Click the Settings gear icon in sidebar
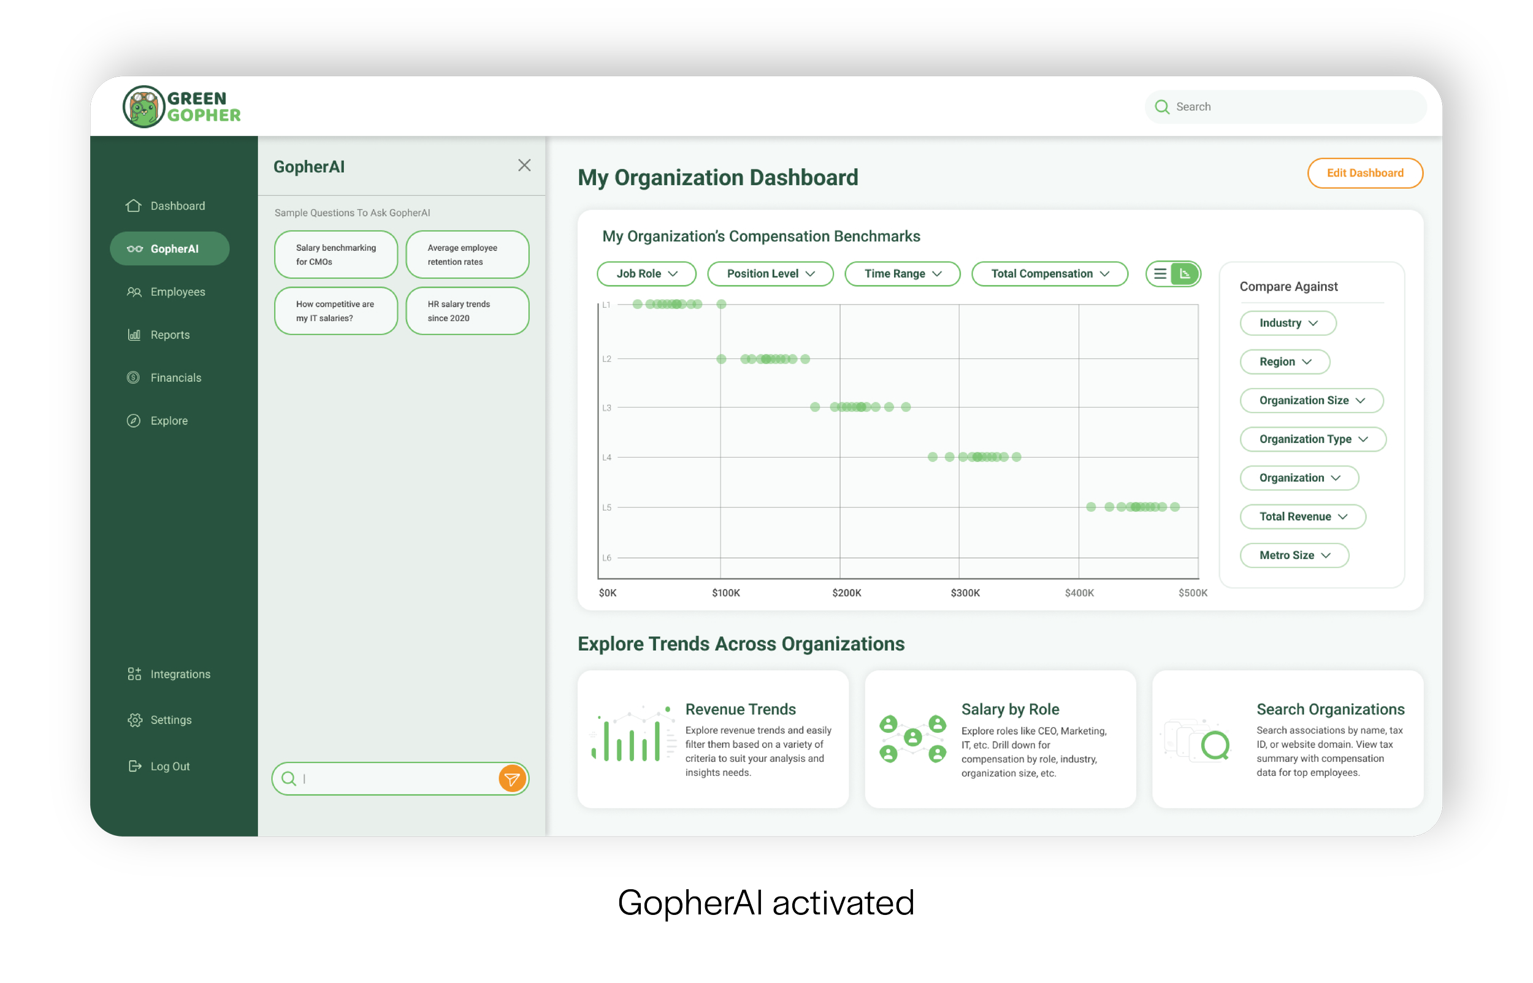The width and height of the screenshot is (1533, 983). (134, 720)
